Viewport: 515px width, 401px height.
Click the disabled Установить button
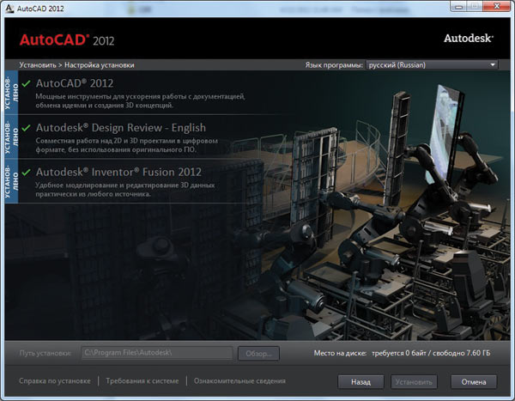(414, 382)
